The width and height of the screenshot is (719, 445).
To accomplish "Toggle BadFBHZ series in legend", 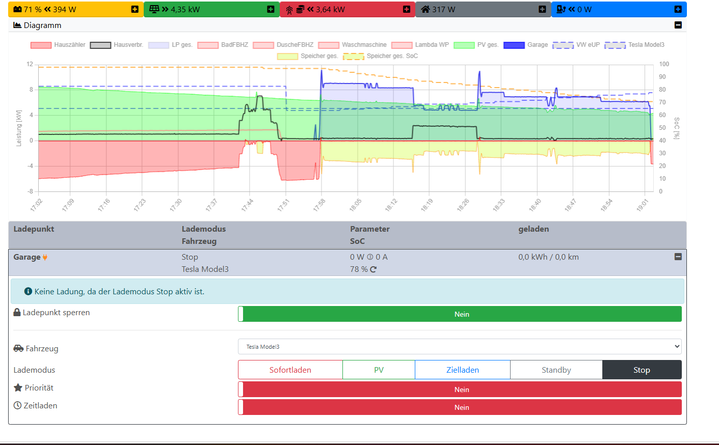I will [x=223, y=45].
